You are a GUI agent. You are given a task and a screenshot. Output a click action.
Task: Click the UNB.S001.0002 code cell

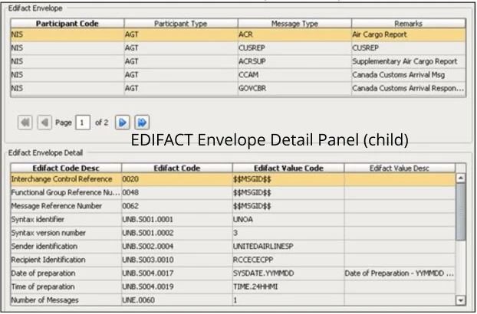coord(177,233)
